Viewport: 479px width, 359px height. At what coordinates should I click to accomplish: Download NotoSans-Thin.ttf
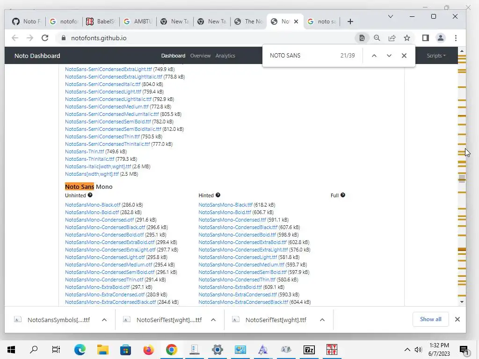84,151
